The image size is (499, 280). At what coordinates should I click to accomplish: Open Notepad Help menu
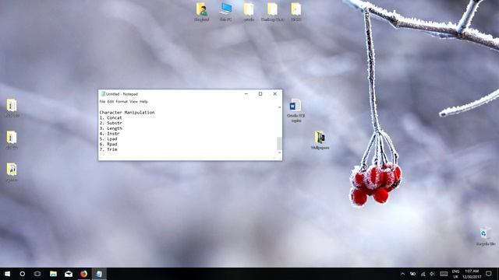(x=143, y=102)
